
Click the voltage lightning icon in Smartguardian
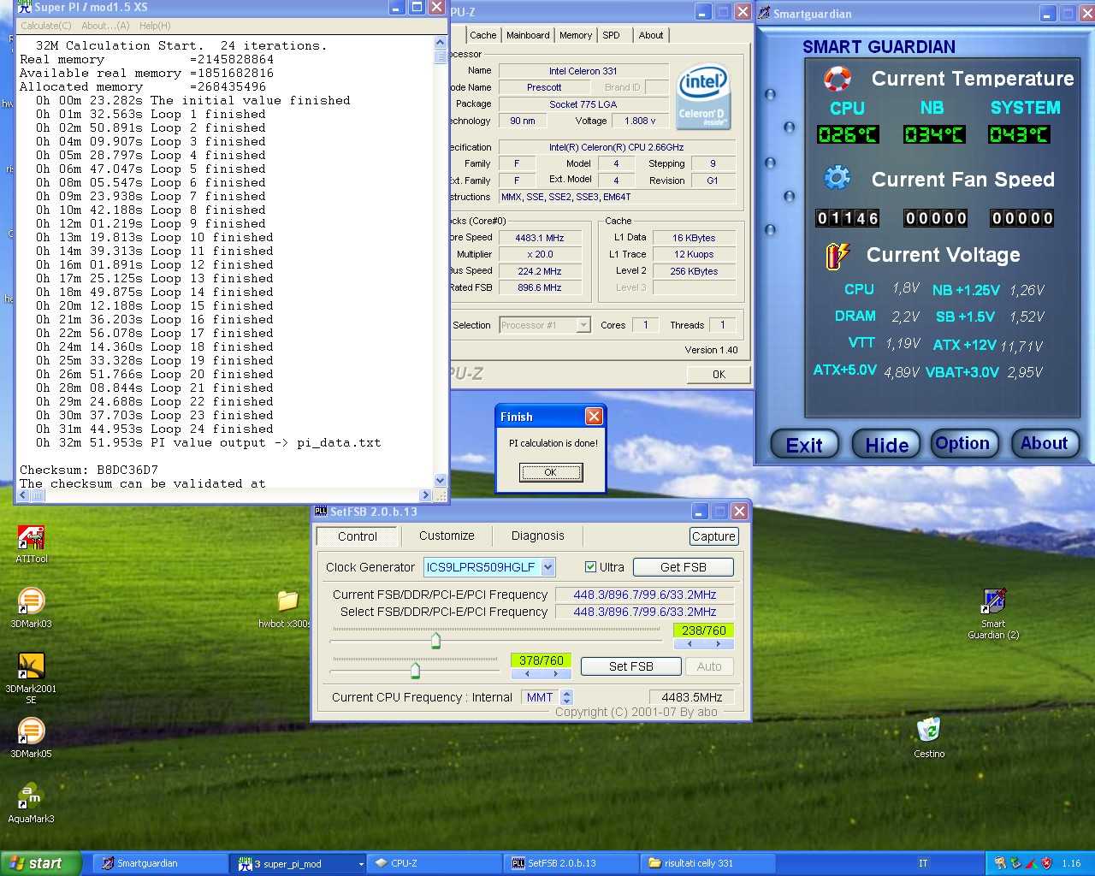click(x=837, y=255)
